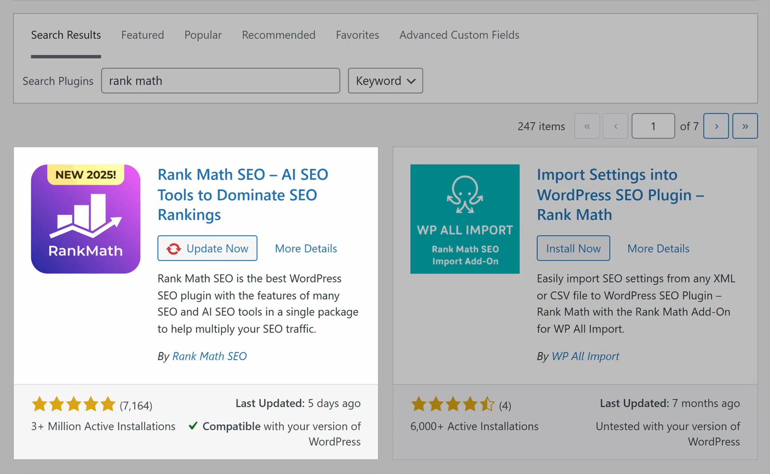Click the green Compatible checkmark icon

193,426
